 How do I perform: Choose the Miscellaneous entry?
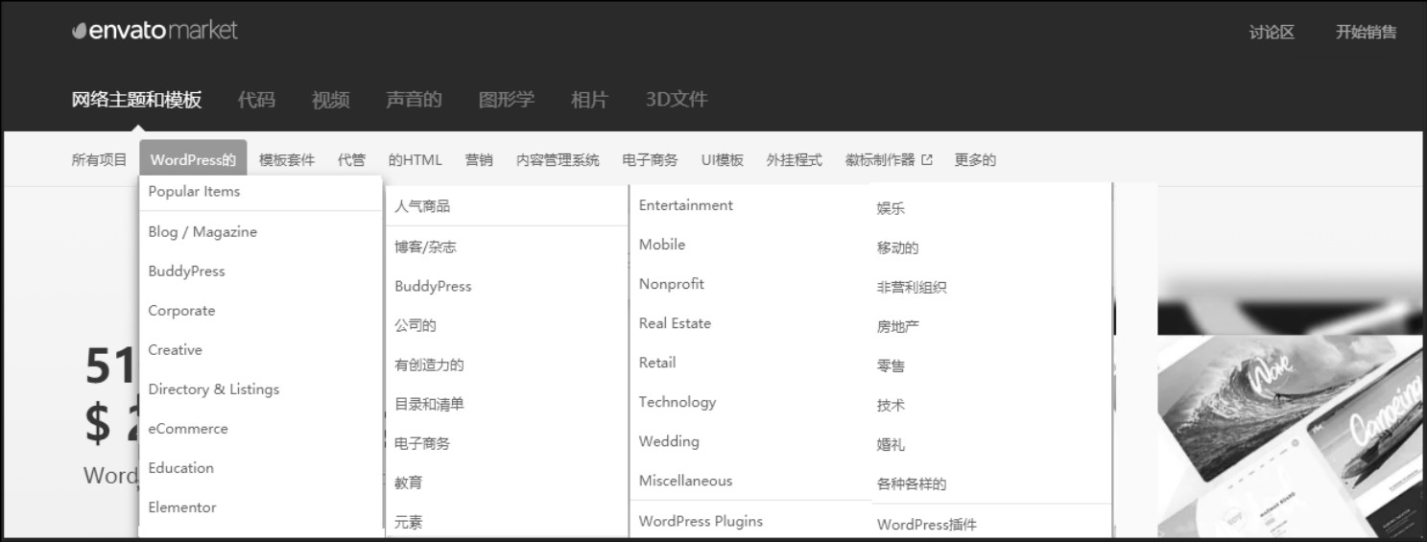click(x=685, y=481)
